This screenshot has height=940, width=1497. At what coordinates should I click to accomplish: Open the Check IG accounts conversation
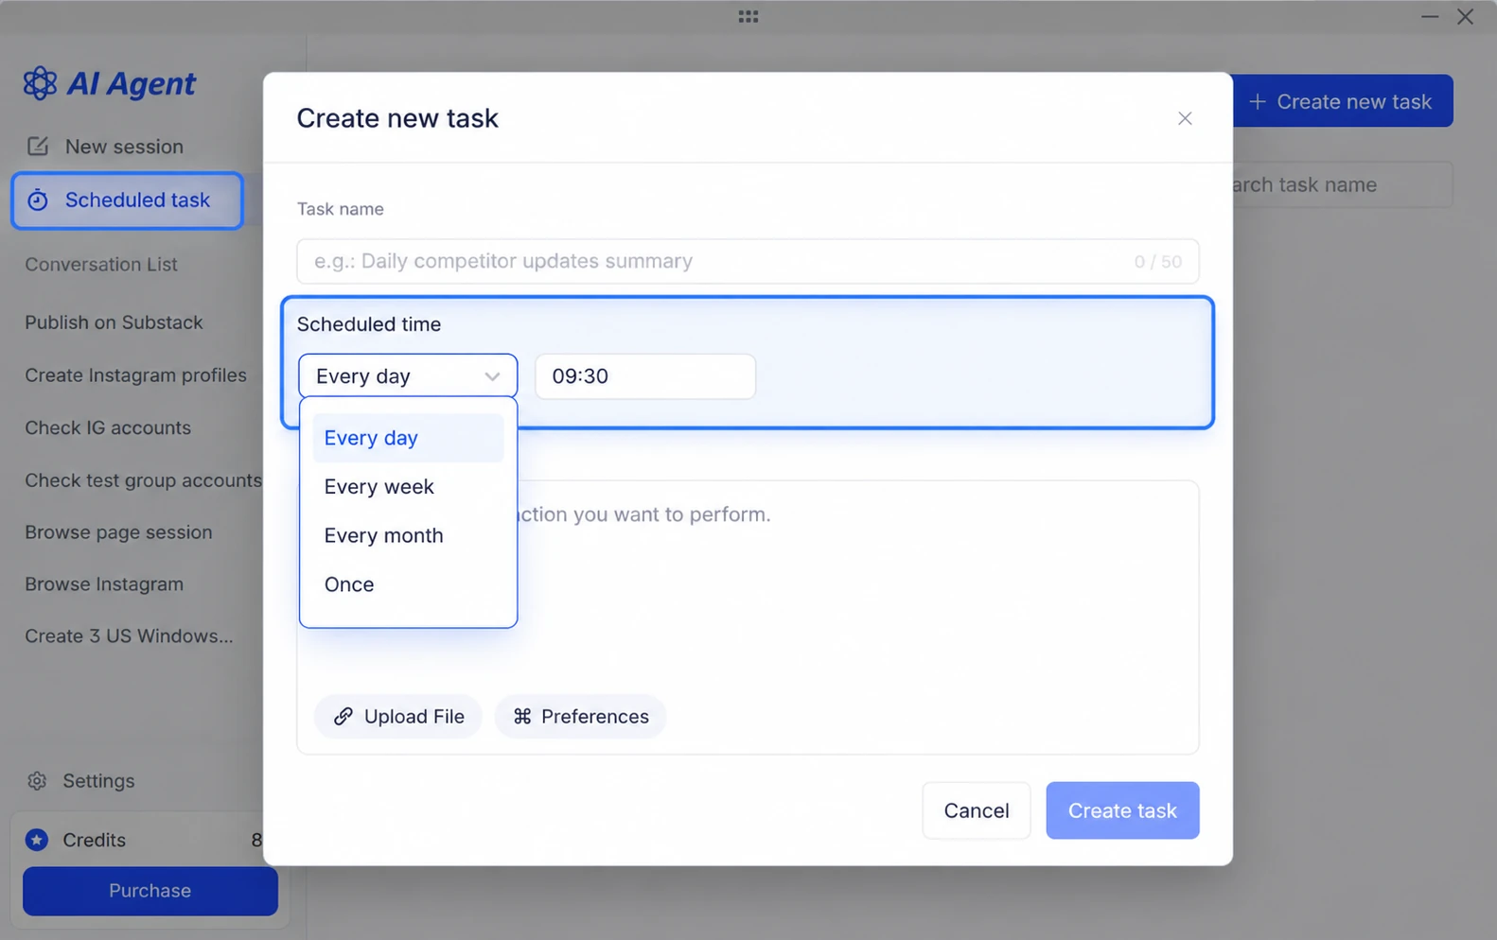(108, 428)
